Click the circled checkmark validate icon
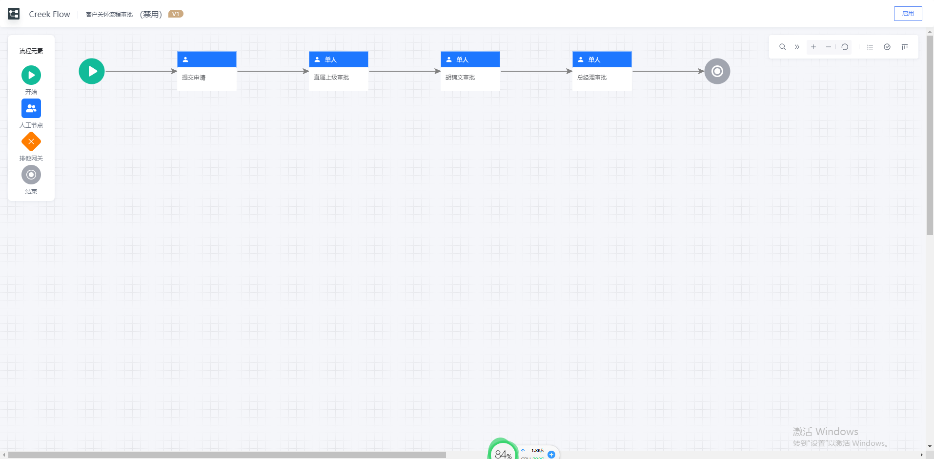The height and width of the screenshot is (459, 934). click(887, 47)
